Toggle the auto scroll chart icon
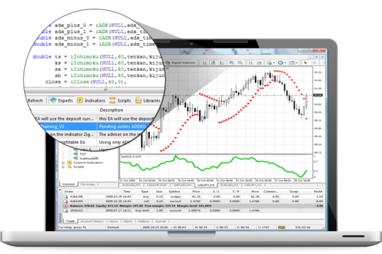The height and width of the screenshot is (254, 382). pos(251,63)
